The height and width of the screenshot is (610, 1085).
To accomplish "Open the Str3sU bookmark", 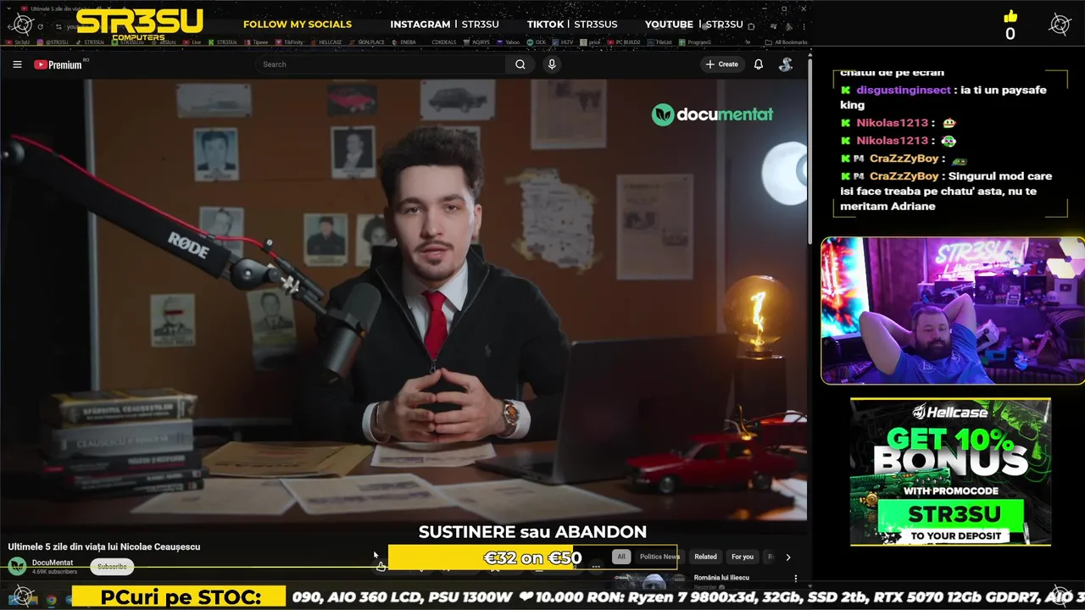I will point(18,42).
